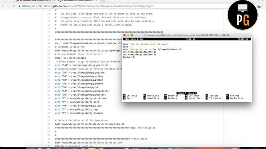Switch to the Noobs Linux Guide tab
Viewport: 266px width, 149px height.
click(x=36, y=1)
